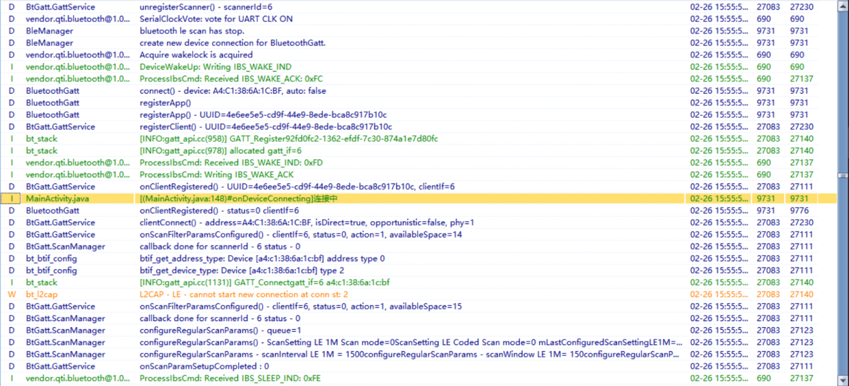
Task: Click the thread ID '9776' cell
Action: tap(799, 211)
